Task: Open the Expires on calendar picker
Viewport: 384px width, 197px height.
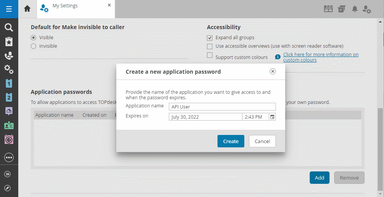Action: pyautogui.click(x=272, y=117)
